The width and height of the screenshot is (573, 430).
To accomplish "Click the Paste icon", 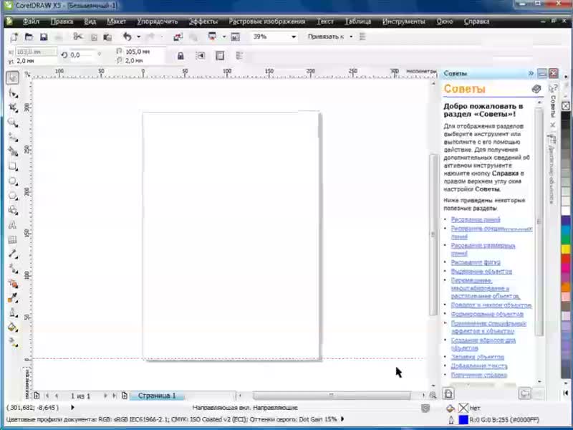I will click(108, 37).
